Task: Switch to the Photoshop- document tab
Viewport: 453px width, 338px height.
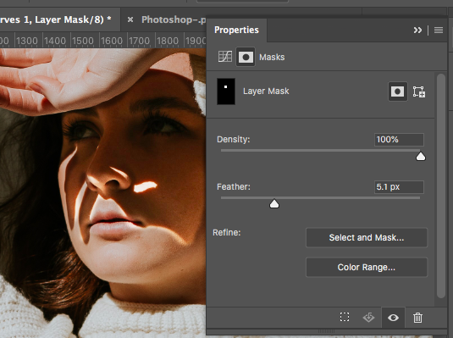Action: [174, 19]
